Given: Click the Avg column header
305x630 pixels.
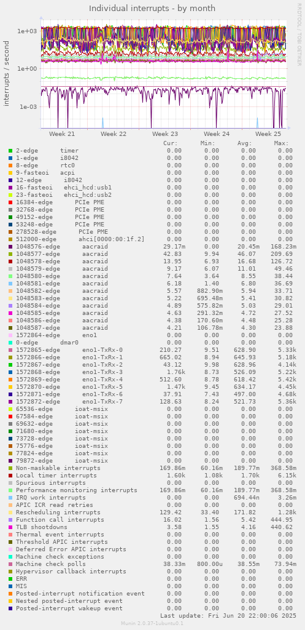Looking at the screenshot, I should [244, 143].
